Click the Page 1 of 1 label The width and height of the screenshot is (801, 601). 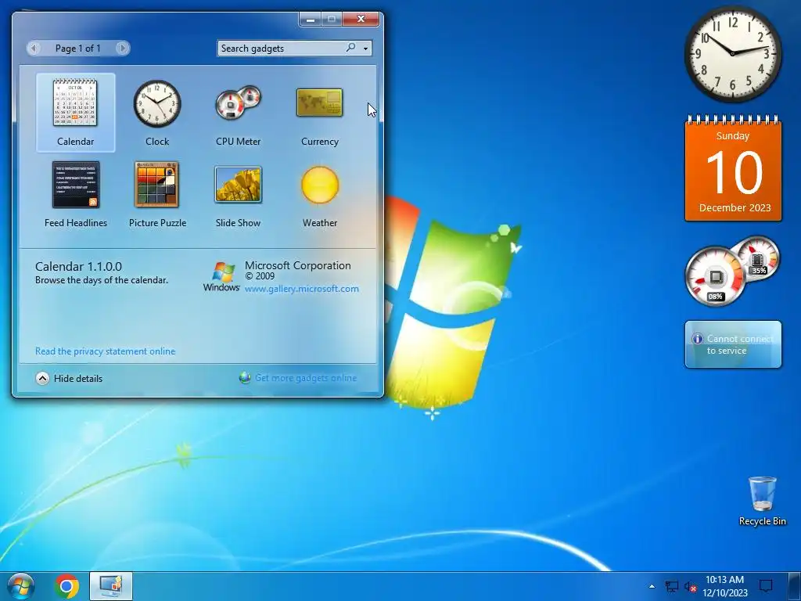pyautogui.click(x=77, y=48)
